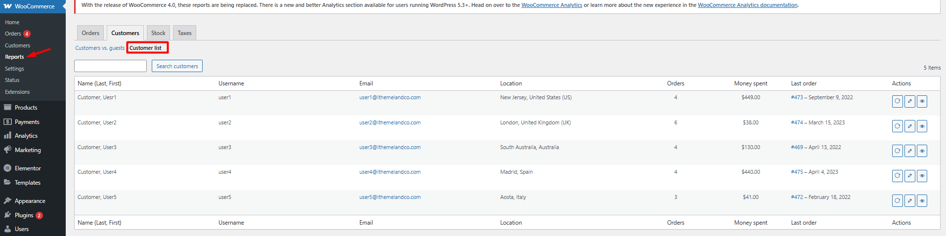This screenshot has height=236, width=946.
Task: Click the WooCommerce logo icon in sidebar
Action: coord(8,6)
